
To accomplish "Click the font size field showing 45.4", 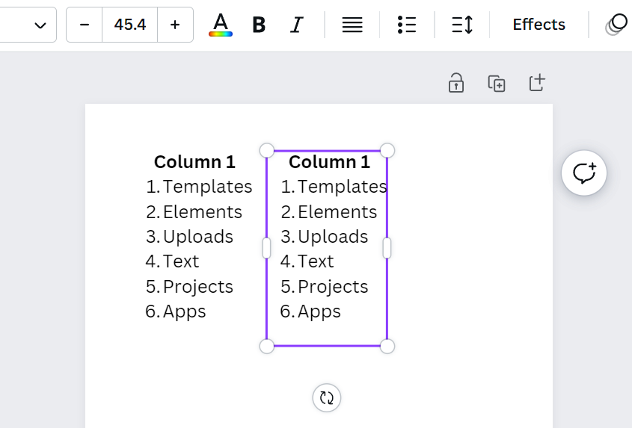I will point(130,25).
